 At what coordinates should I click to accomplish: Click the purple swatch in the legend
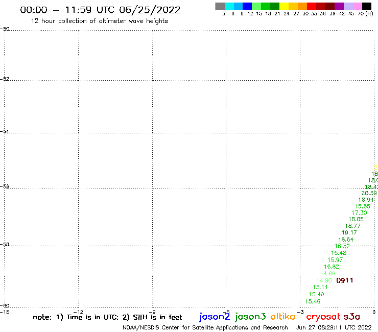pyautogui.click(x=339, y=6)
